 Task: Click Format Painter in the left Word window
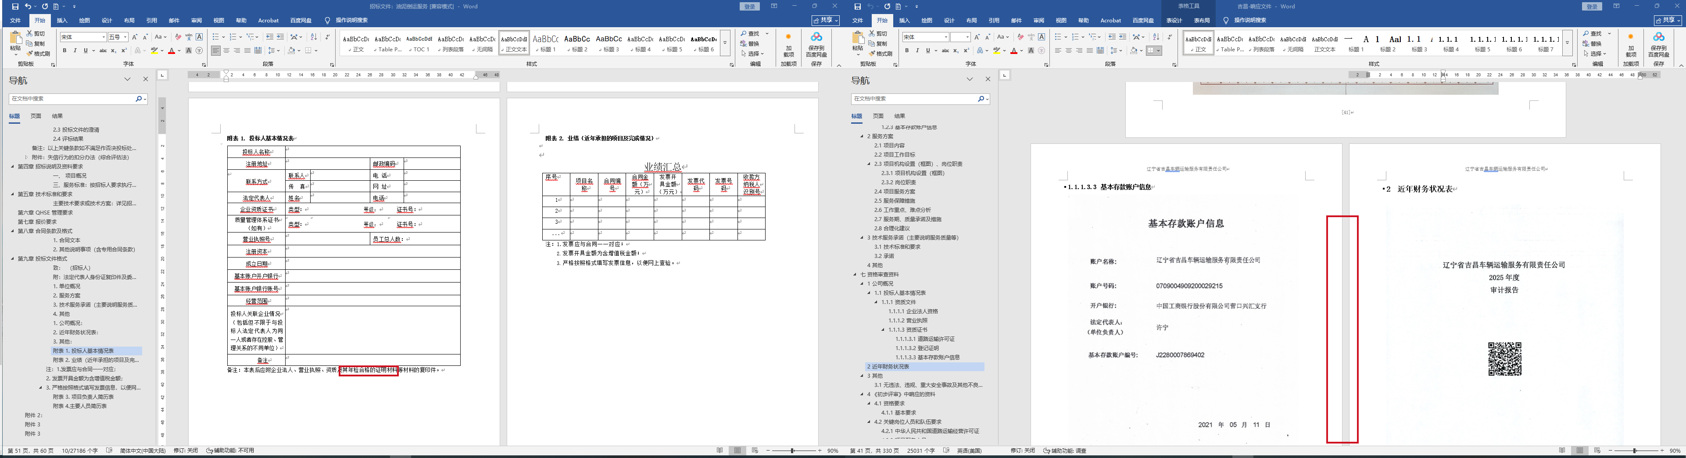point(40,54)
